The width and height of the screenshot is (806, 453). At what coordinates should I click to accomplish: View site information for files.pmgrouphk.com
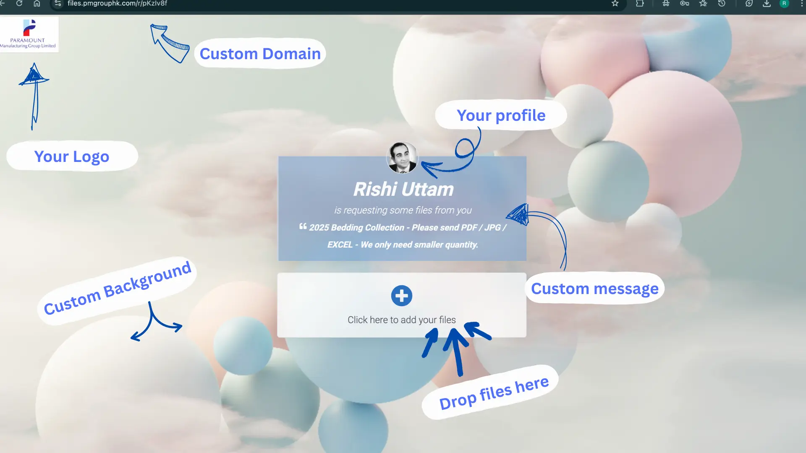(58, 4)
